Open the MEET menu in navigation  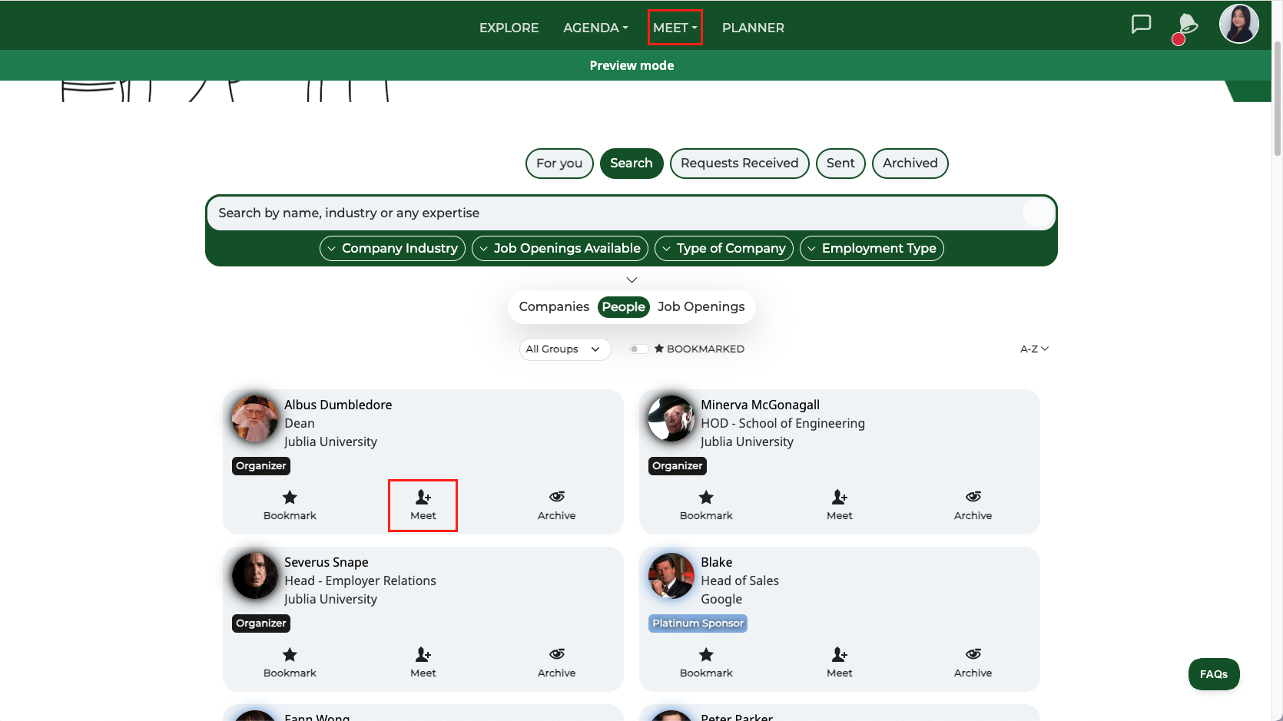click(675, 28)
